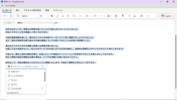Viewport: 177px width, 100px height.
Task: Mark high importance with the red exclamation icon
Action: point(129,16)
